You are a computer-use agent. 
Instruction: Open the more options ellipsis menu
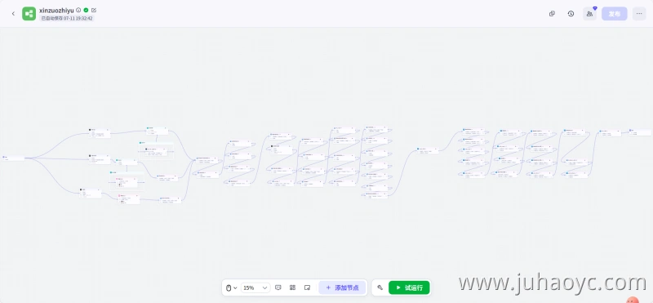pyautogui.click(x=639, y=14)
